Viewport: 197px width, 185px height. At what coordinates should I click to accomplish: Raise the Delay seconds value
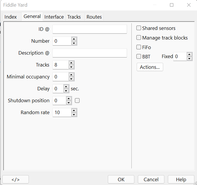66,87
